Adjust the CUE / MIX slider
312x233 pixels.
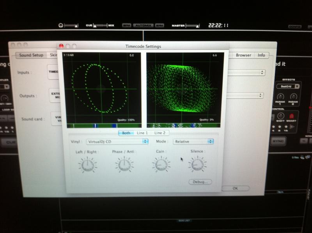pyautogui.click(x=100, y=25)
